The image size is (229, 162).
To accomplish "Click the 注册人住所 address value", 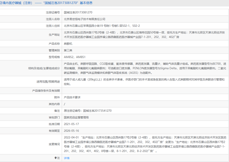I will pos(102,26).
